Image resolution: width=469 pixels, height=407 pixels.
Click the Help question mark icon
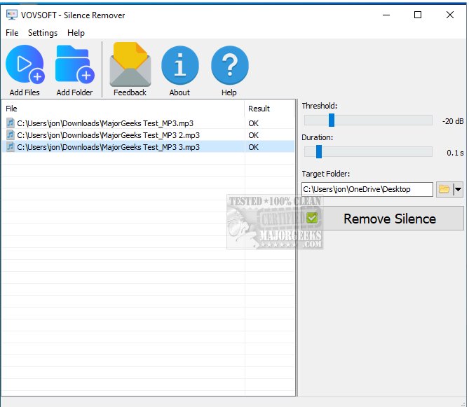coord(229,65)
